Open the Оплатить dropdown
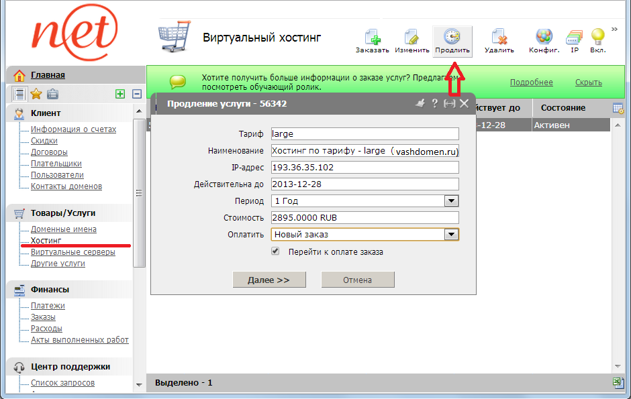 tap(451, 234)
